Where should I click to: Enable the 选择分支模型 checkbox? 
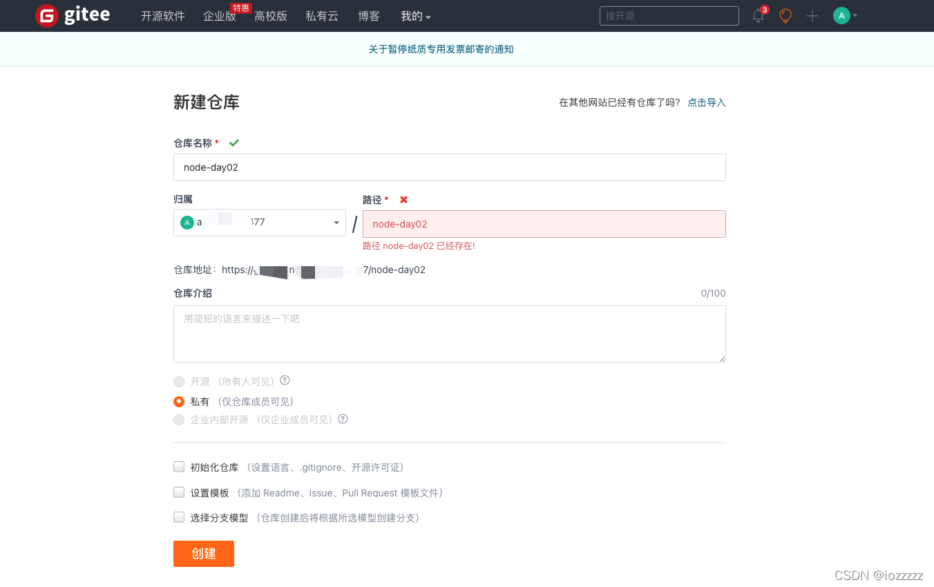(179, 516)
